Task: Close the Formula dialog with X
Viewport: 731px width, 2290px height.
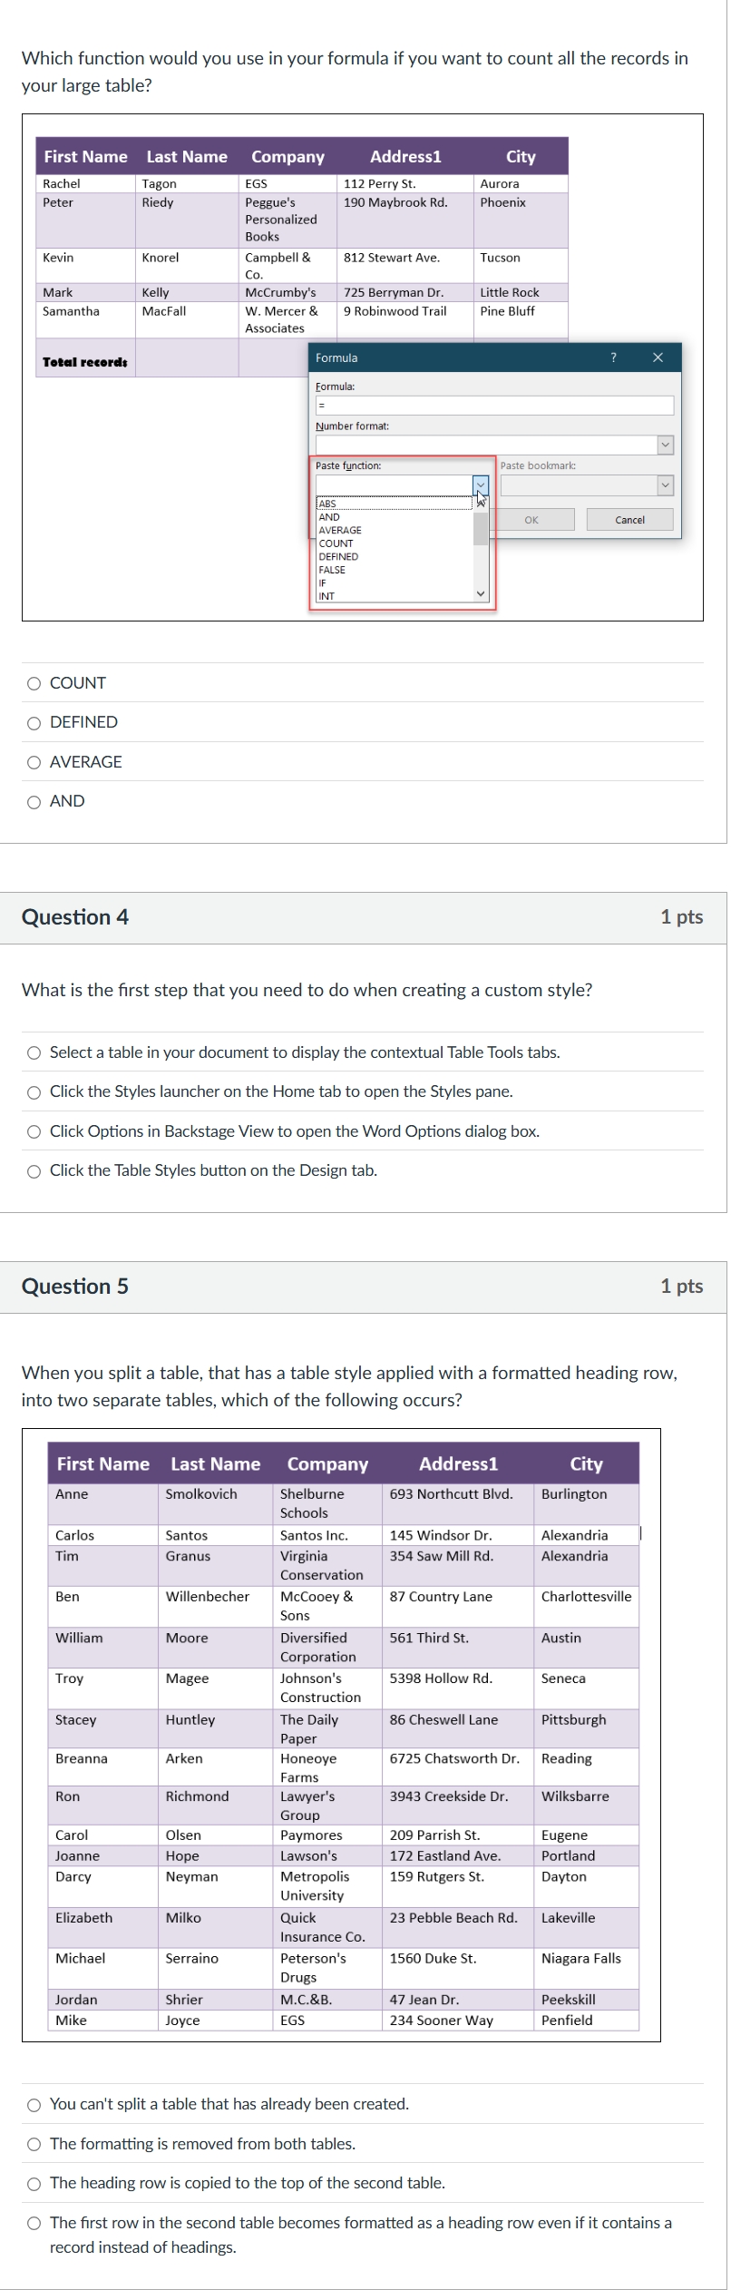Action: click(658, 357)
